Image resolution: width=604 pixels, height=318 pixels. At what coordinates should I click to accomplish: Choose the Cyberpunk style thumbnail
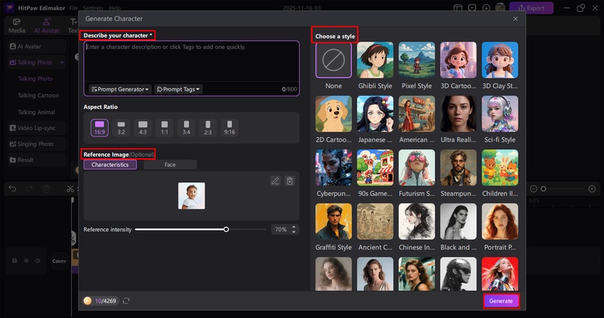[334, 167]
